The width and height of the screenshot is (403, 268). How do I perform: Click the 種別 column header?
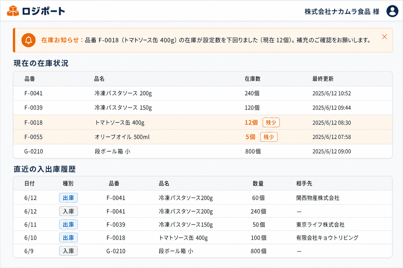(x=68, y=183)
